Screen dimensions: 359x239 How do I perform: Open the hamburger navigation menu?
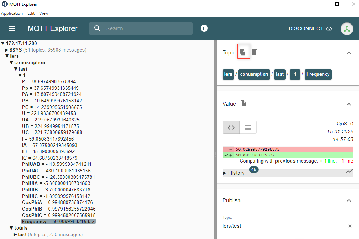click(12, 28)
